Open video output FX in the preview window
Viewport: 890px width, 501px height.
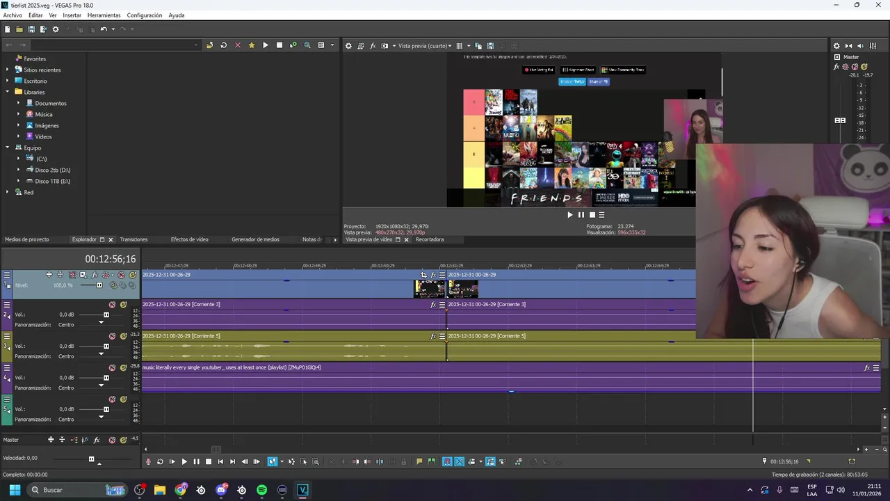tap(373, 46)
